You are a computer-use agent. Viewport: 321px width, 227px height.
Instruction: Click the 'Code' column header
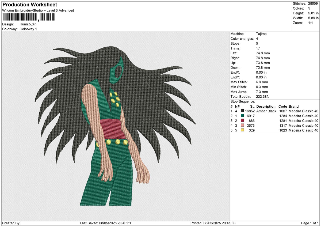point(282,106)
